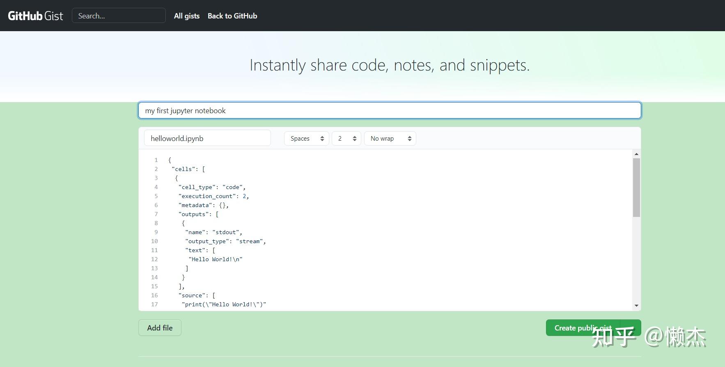Click the editor scrollbar up arrow
This screenshot has width=725, height=367.
636,154
